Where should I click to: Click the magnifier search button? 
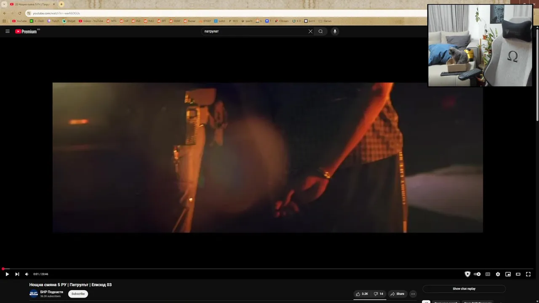pyautogui.click(x=320, y=31)
